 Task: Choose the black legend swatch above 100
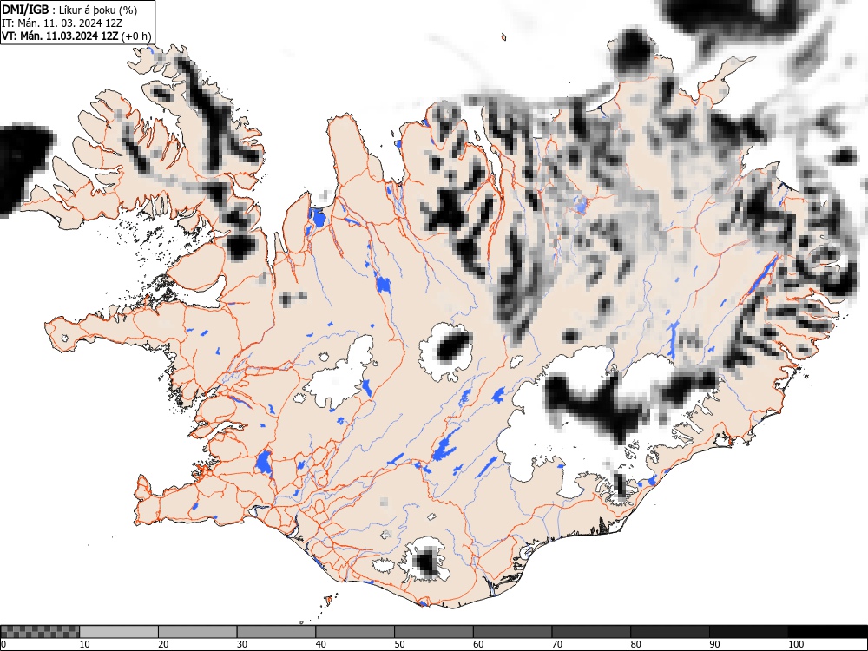pos(827,632)
